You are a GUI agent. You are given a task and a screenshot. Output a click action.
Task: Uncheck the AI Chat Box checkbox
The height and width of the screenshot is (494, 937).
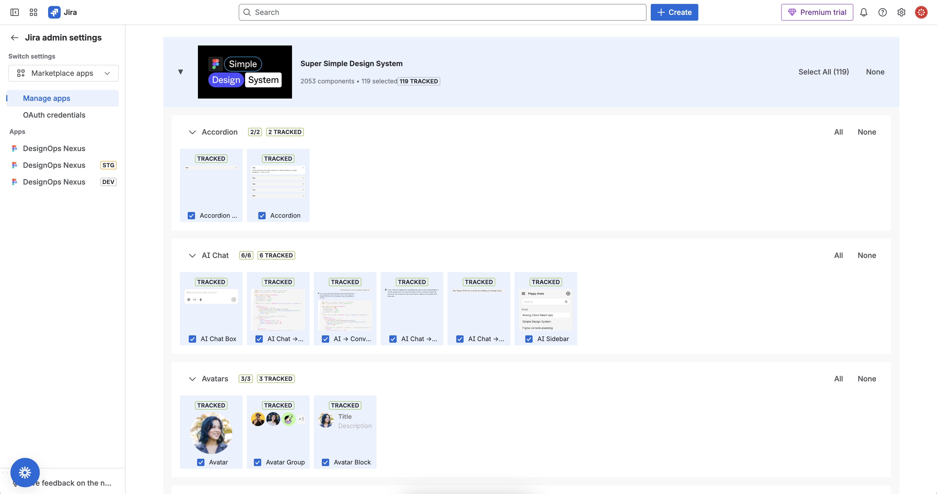coord(192,339)
